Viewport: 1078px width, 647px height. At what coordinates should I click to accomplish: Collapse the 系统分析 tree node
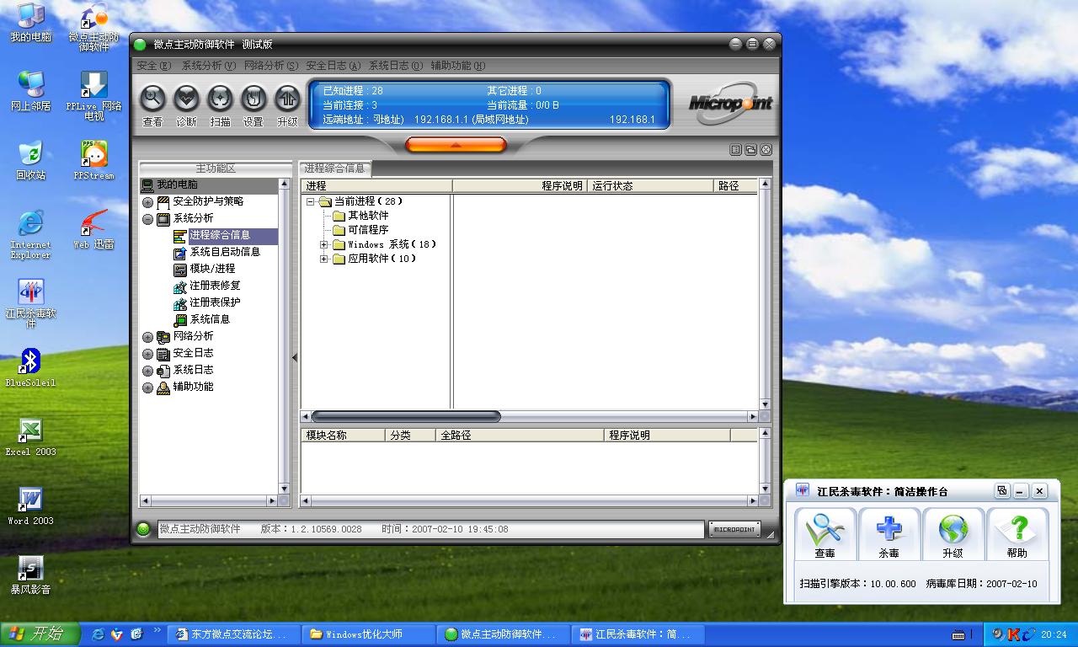pos(147,219)
